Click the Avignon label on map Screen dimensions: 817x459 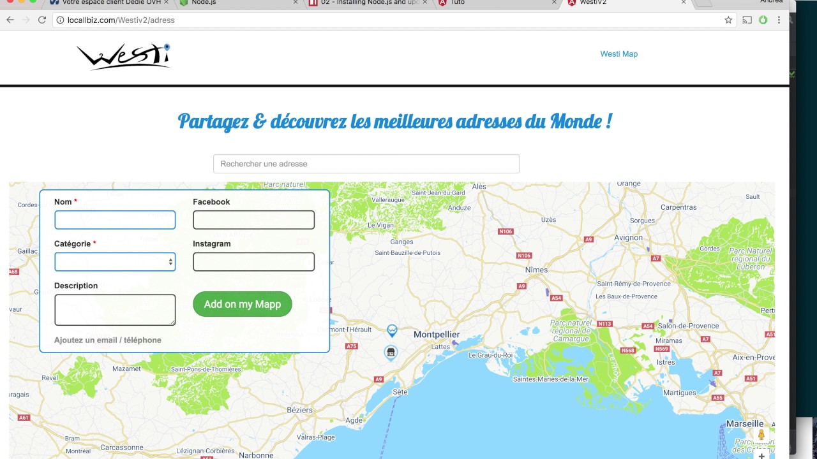(x=629, y=238)
